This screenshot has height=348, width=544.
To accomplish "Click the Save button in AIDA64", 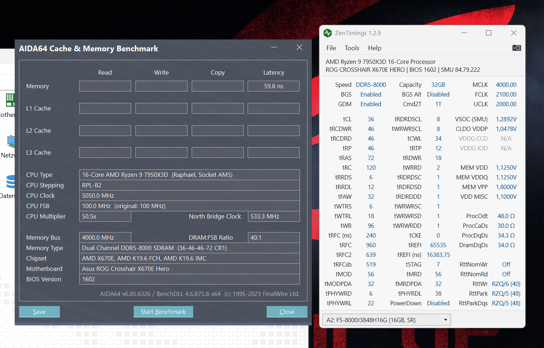I will pyautogui.click(x=39, y=312).
